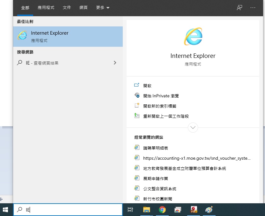Open the Paint palette taskbar icon
The image size is (265, 216).
coord(209,210)
